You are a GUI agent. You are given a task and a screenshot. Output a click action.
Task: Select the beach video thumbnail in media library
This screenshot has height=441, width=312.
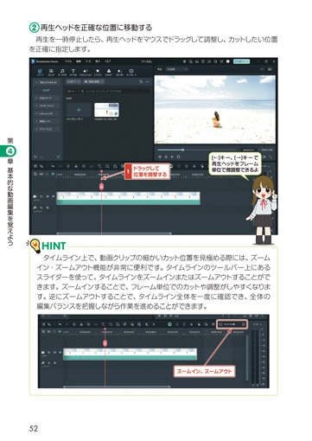click(x=106, y=110)
